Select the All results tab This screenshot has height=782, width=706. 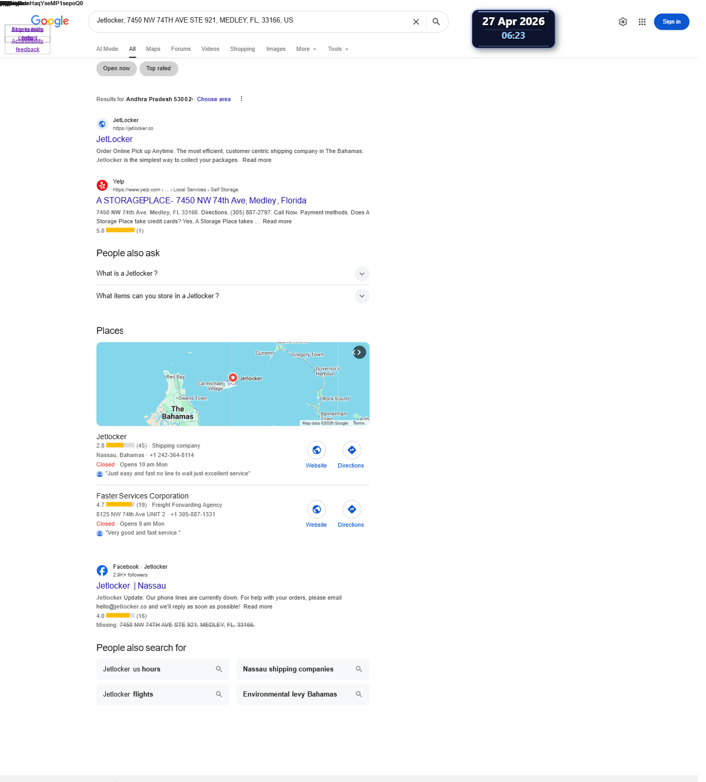(x=133, y=49)
